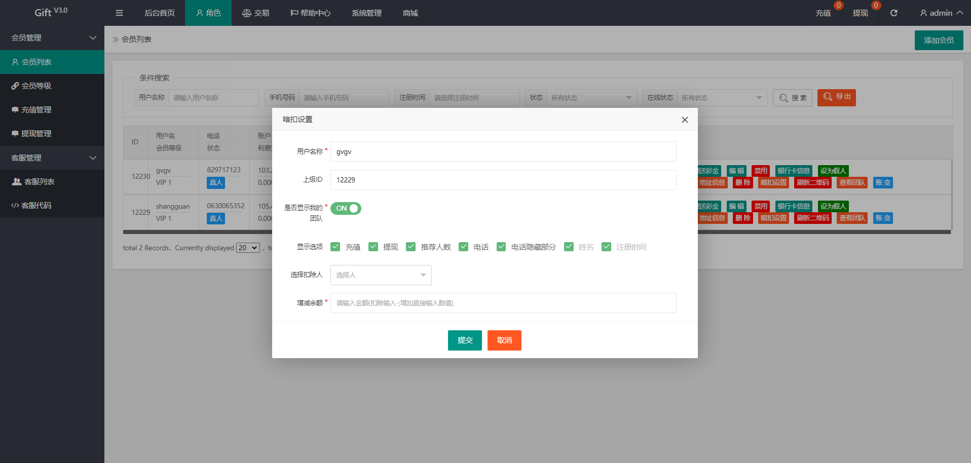Open 提现管理 in the sidebar
Viewport: 971px width, 463px height.
click(36, 134)
